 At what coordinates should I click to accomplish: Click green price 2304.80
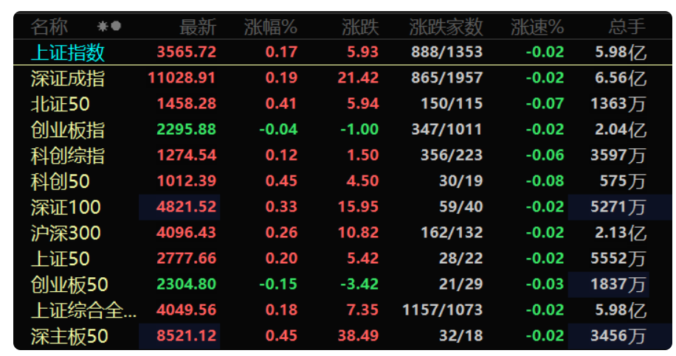click(186, 285)
